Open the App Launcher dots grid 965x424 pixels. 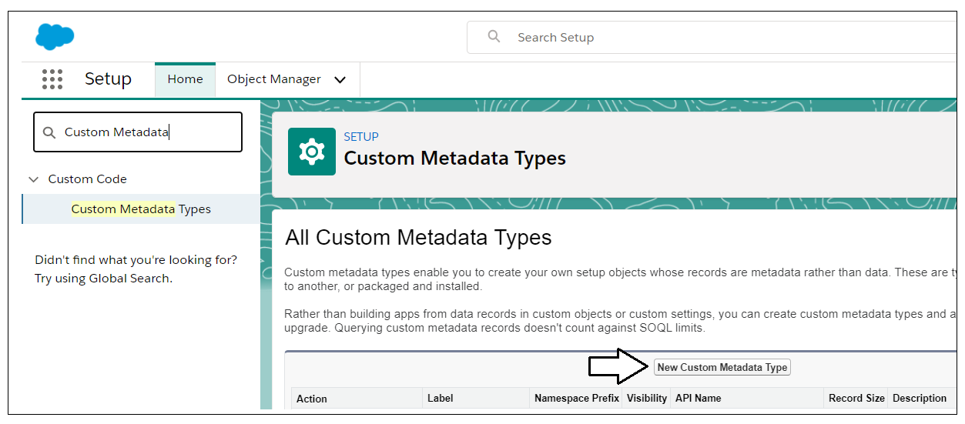tap(52, 79)
